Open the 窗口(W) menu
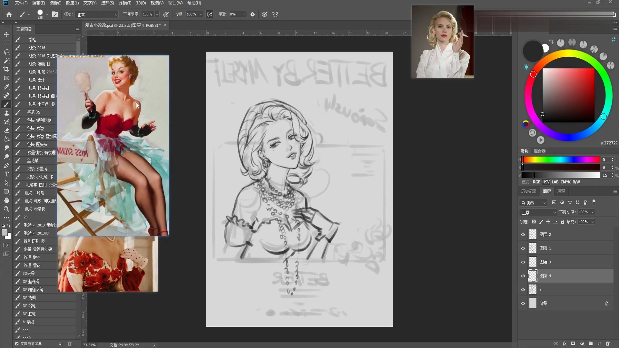 (x=175, y=3)
